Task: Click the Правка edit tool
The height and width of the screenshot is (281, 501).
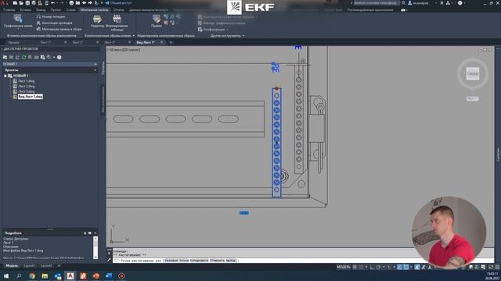Action: (157, 21)
